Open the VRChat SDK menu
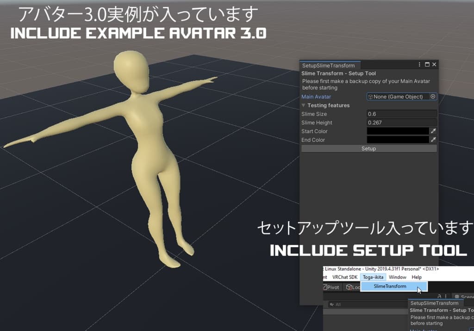This screenshot has height=331, width=474. pos(345,277)
